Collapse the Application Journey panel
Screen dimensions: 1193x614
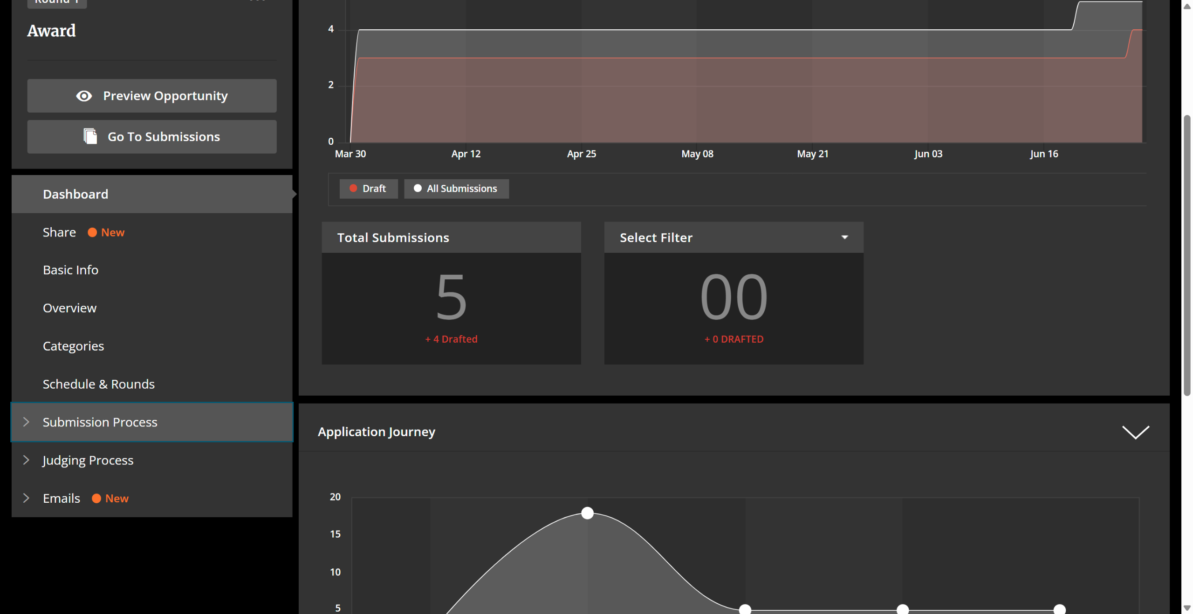[x=1135, y=432]
